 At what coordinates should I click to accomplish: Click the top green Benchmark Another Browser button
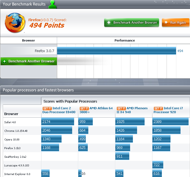131,22
